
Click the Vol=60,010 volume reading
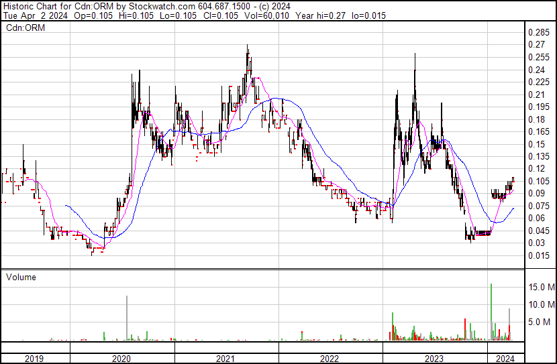267,15
